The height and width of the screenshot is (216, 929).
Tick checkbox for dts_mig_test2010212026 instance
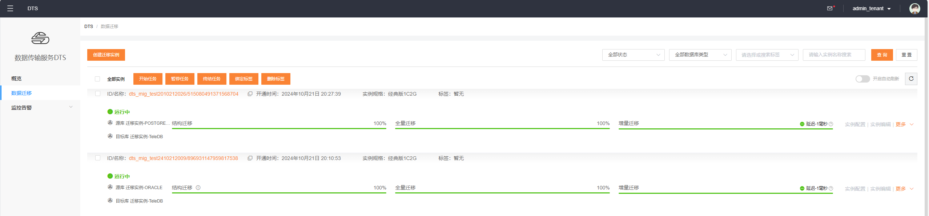(98, 93)
